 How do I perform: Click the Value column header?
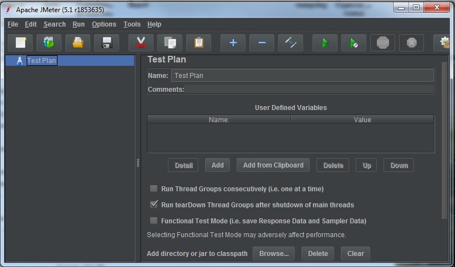[x=362, y=119]
